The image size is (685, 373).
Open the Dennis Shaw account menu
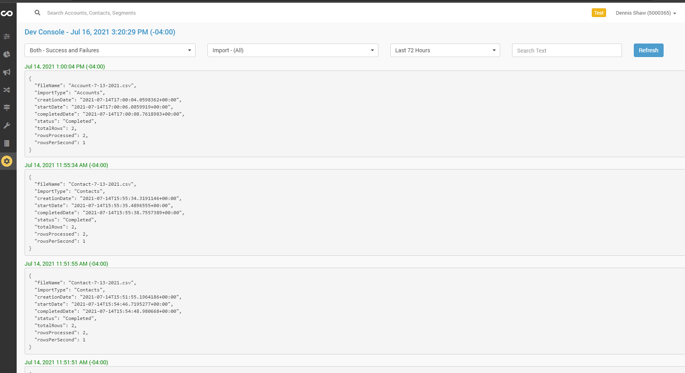pos(646,13)
